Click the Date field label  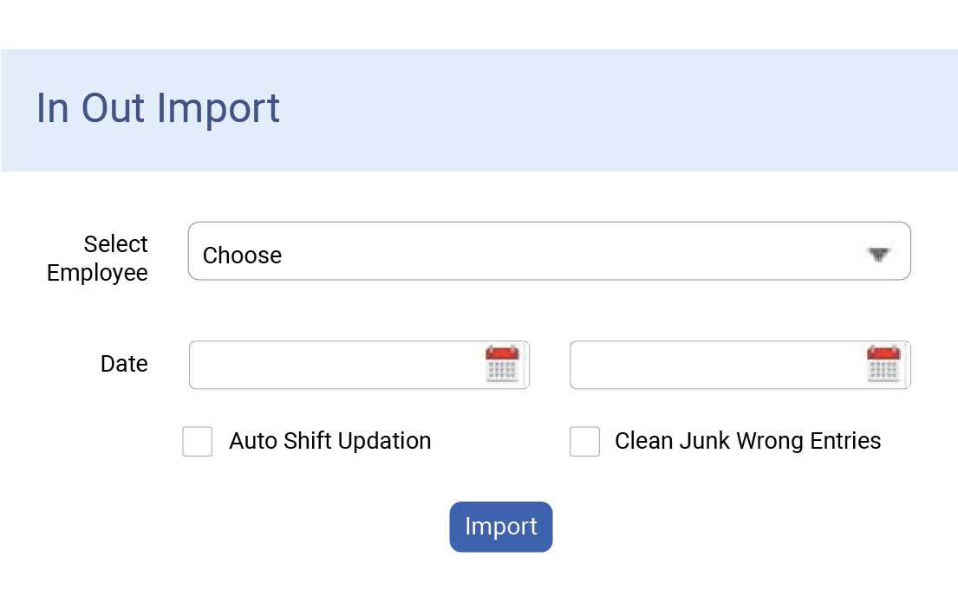(124, 364)
